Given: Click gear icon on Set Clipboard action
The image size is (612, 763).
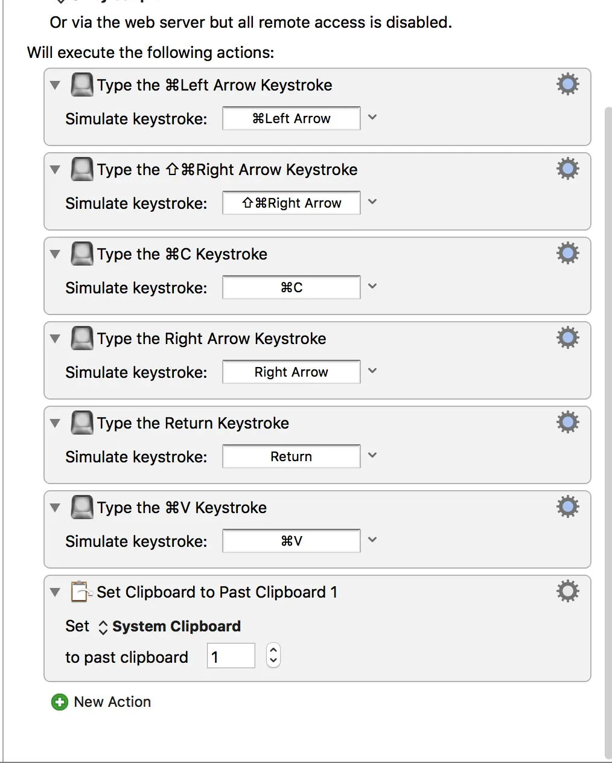Looking at the screenshot, I should [x=567, y=592].
